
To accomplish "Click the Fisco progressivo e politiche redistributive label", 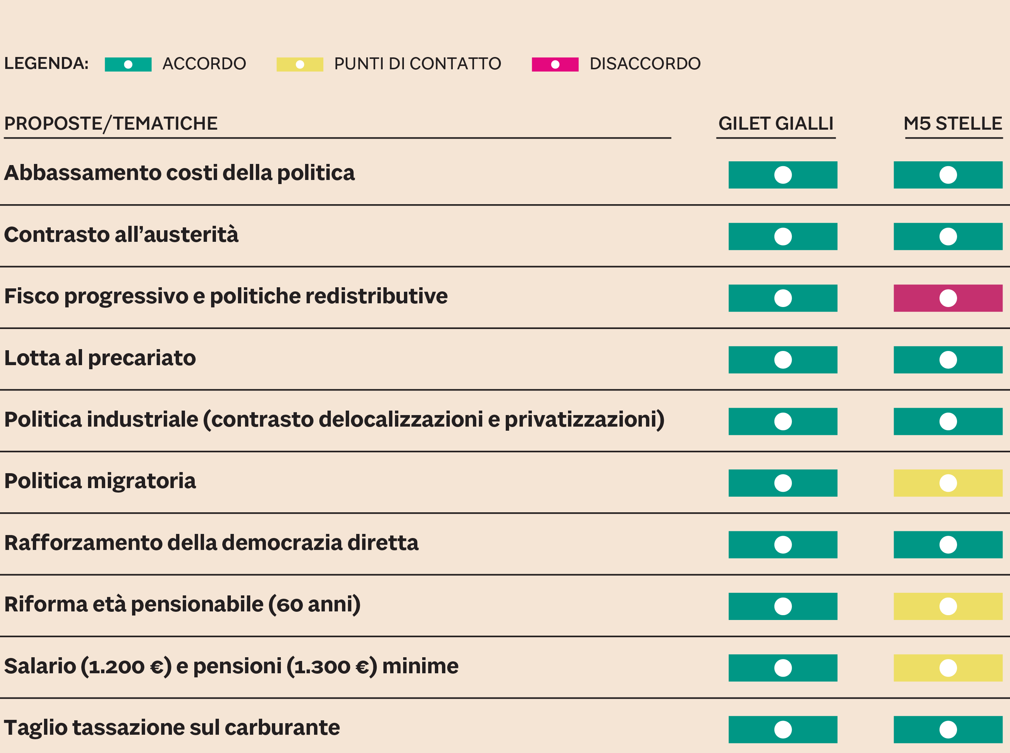I will pyautogui.click(x=226, y=296).
